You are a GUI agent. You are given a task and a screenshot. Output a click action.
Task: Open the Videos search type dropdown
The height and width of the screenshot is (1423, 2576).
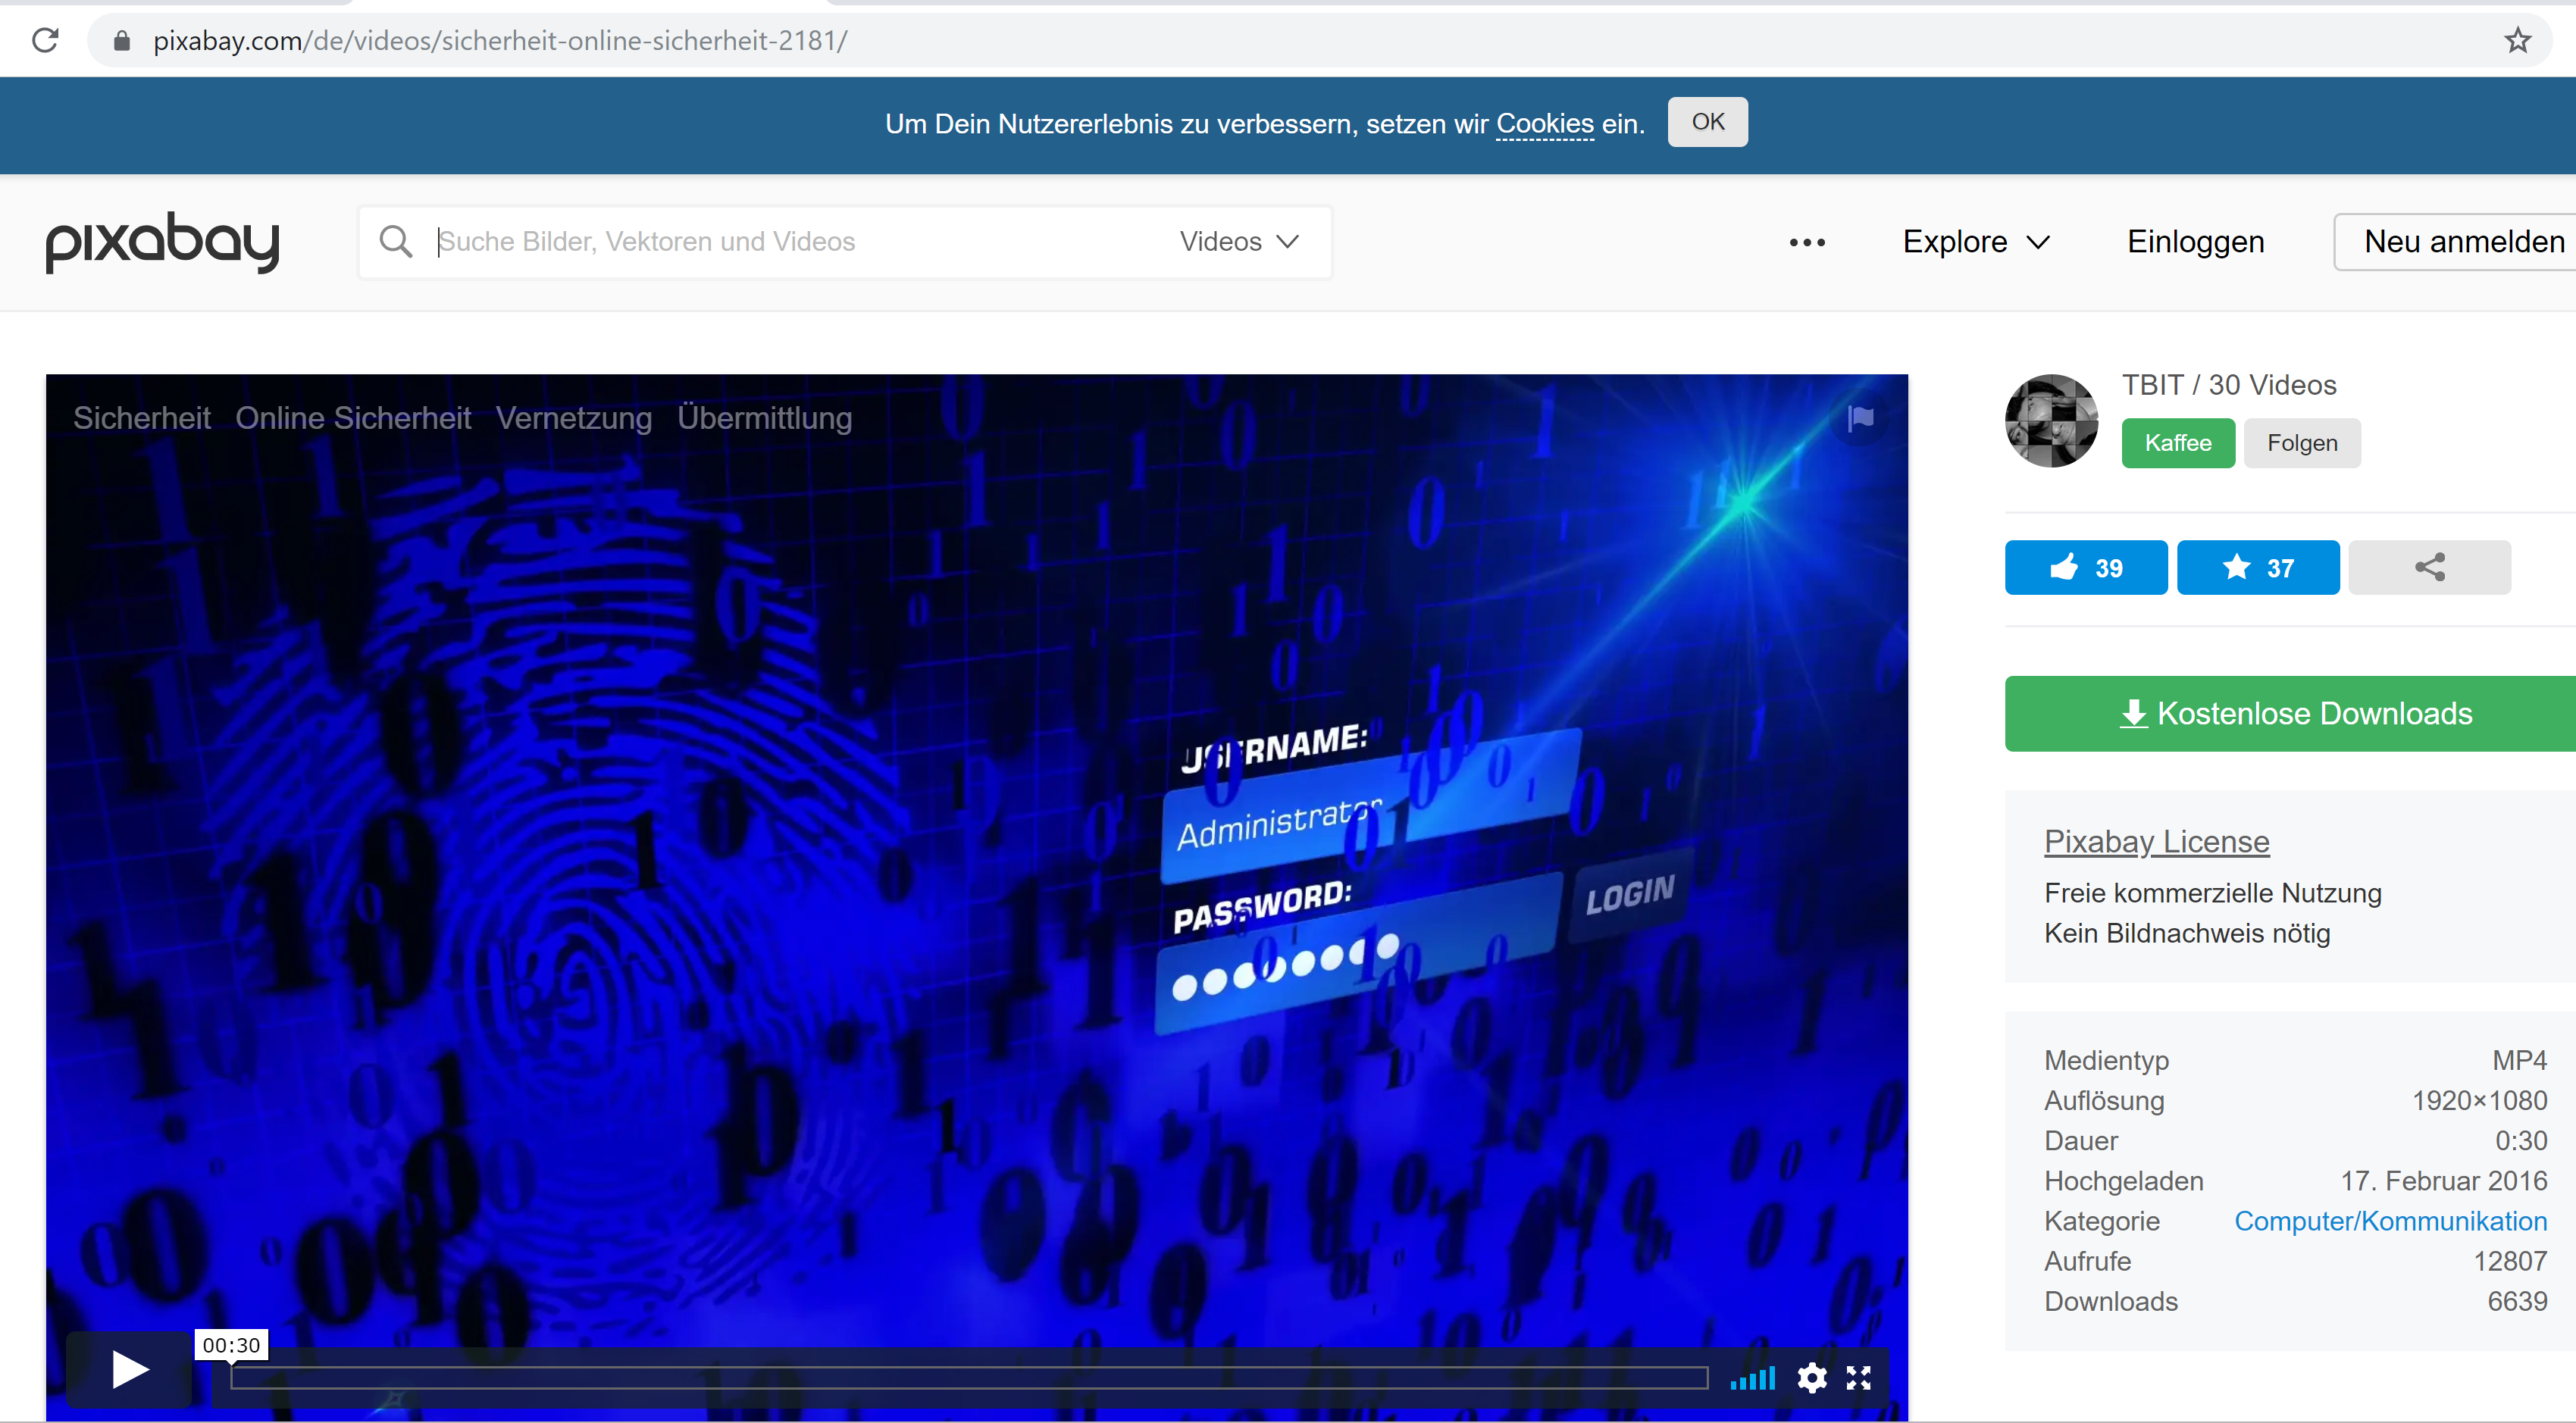click(x=1239, y=241)
